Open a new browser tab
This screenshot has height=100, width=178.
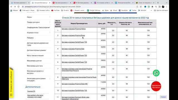[x=158, y=3]
